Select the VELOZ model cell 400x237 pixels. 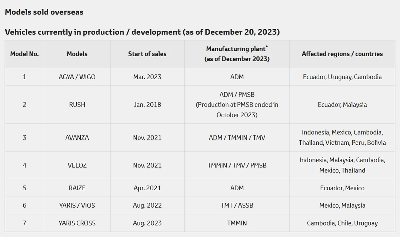(77, 165)
